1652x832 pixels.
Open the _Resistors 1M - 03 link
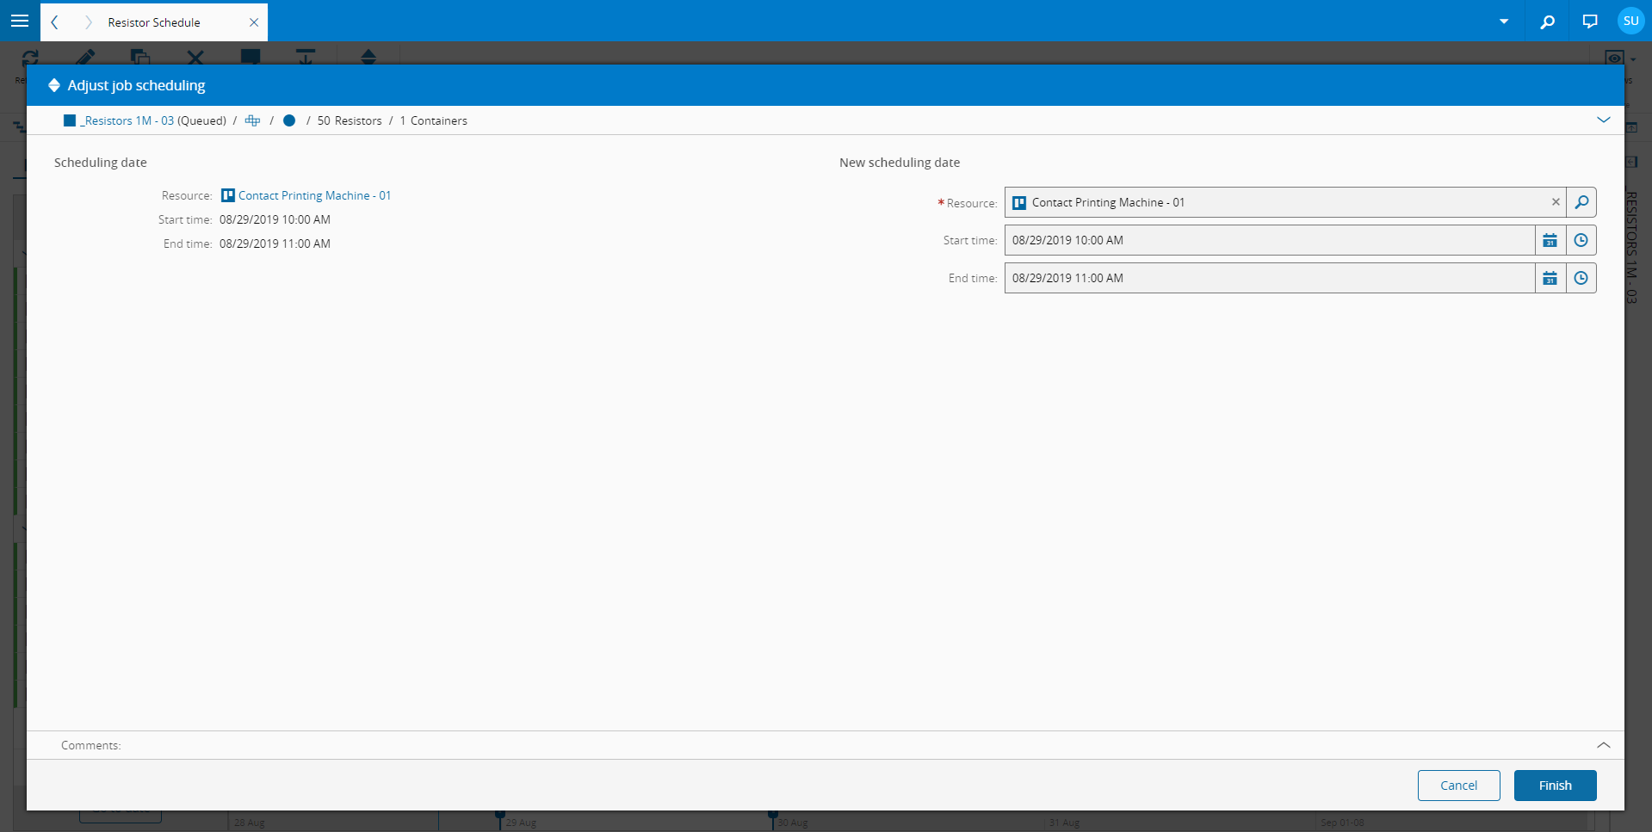point(127,120)
